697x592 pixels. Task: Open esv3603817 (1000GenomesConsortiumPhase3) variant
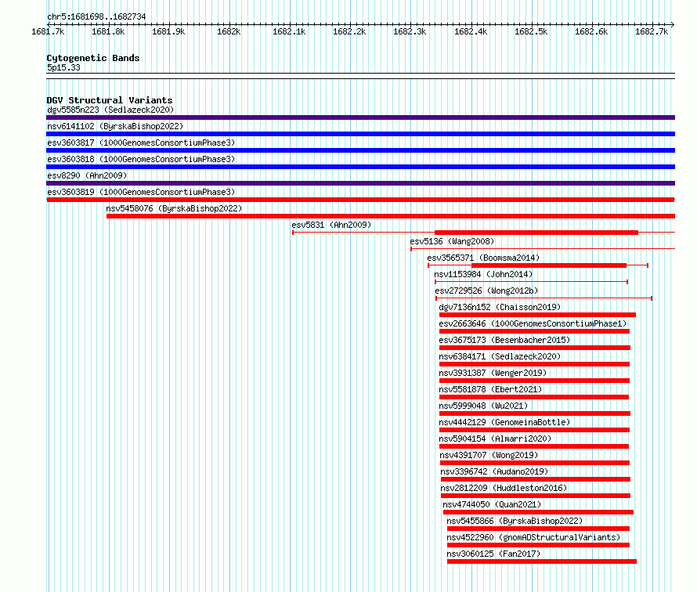pos(141,143)
